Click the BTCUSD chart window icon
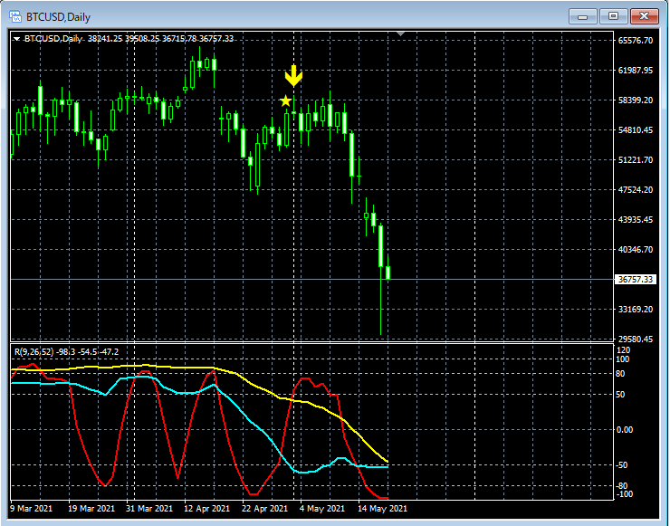 (16, 15)
